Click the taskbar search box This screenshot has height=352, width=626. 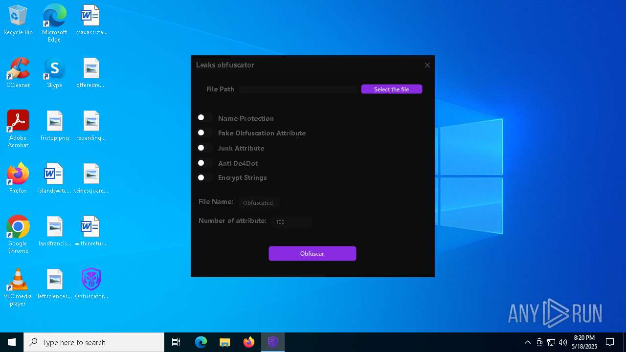(94, 342)
